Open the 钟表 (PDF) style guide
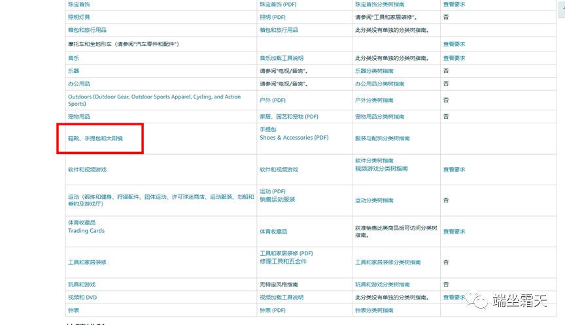Image resolution: width=565 pixels, height=325 pixels. 273,310
